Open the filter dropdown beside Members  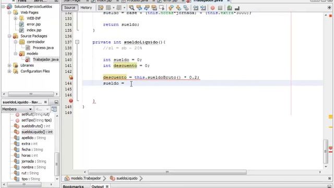[42, 109]
